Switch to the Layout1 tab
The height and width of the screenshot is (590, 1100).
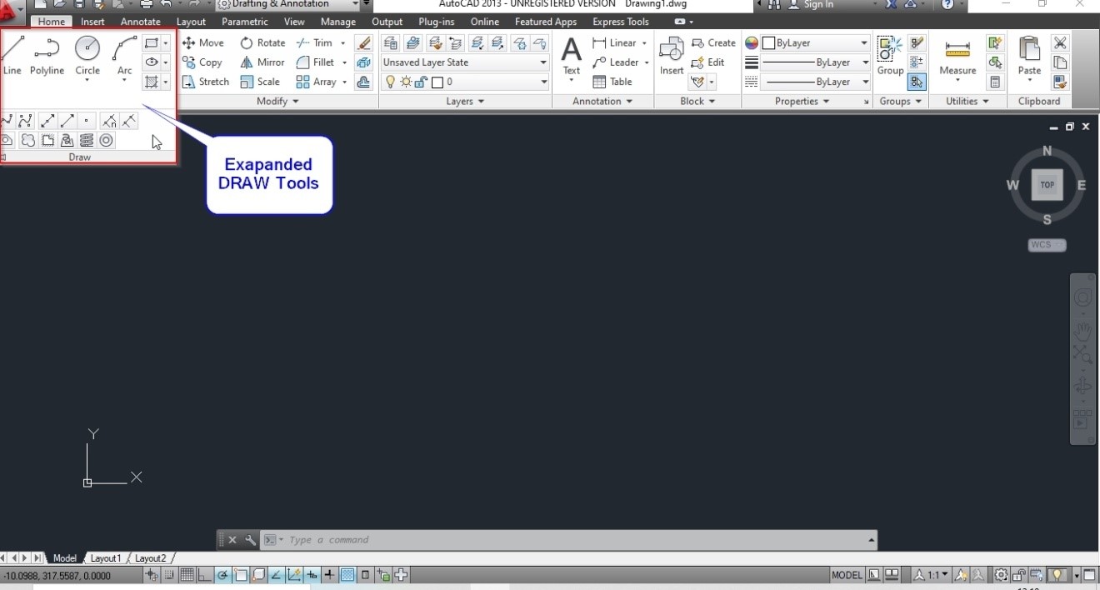coord(105,557)
